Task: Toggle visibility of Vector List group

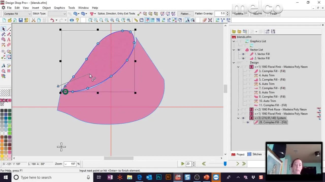Action: (x=239, y=50)
